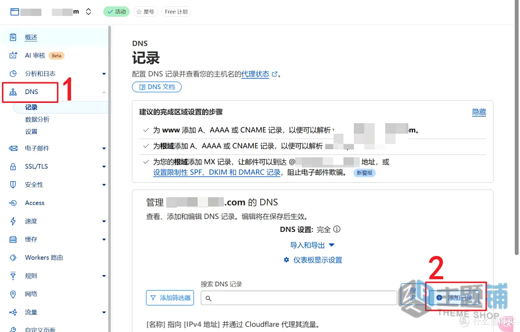Viewport: 520px width, 332px height.
Task: Select the 设置 submenu item under DNS
Action: (31, 131)
